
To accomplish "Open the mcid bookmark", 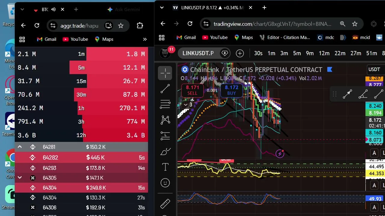I will click(361, 37).
